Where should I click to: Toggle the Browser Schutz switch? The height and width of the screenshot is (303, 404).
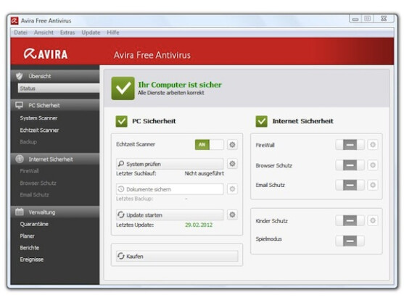tap(350, 165)
